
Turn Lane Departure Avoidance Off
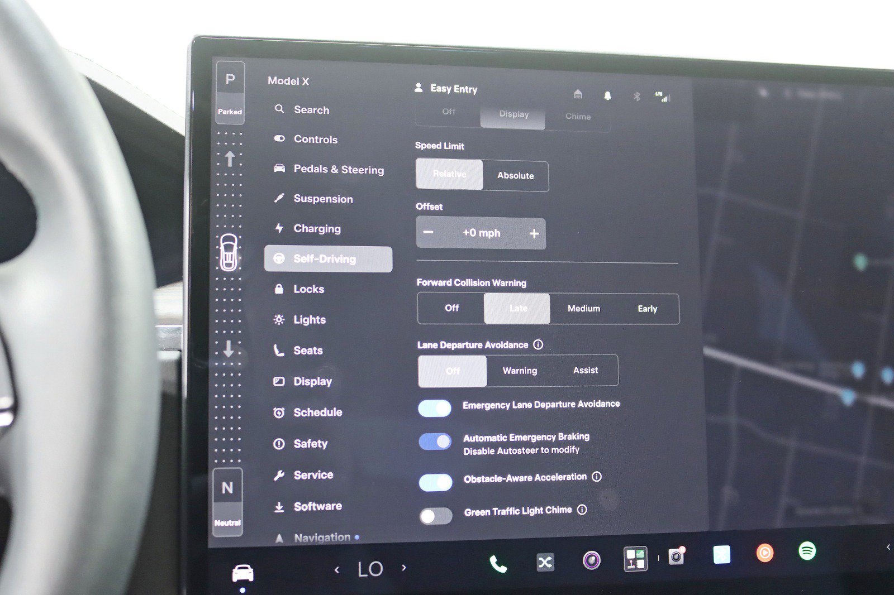[x=453, y=371]
